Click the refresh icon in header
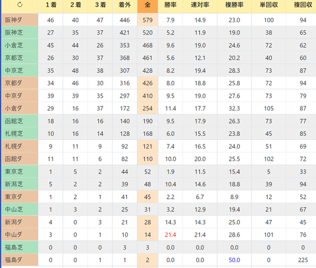316x268 pixels. [x=20, y=5]
